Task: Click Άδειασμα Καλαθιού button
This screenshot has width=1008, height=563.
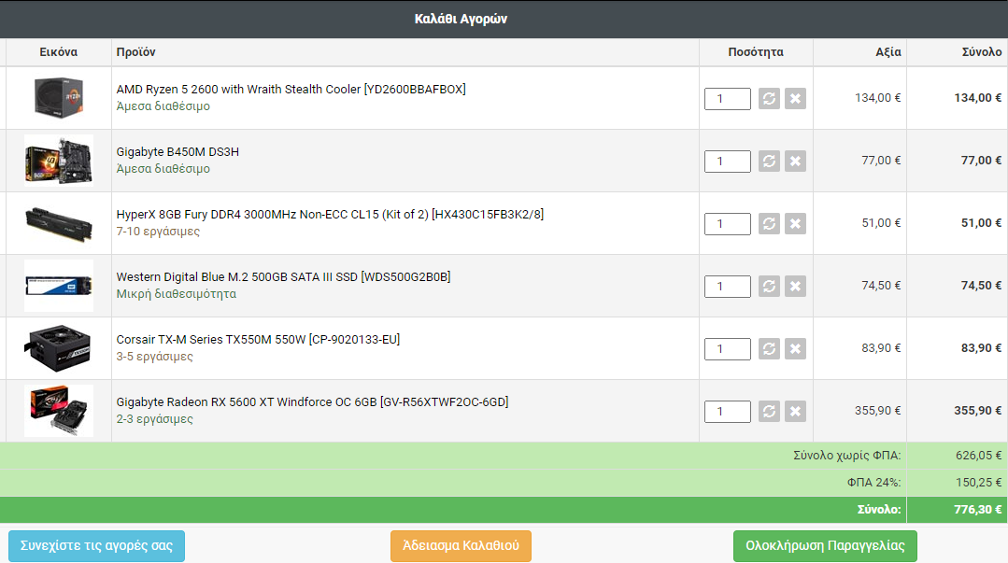Action: pos(461,545)
